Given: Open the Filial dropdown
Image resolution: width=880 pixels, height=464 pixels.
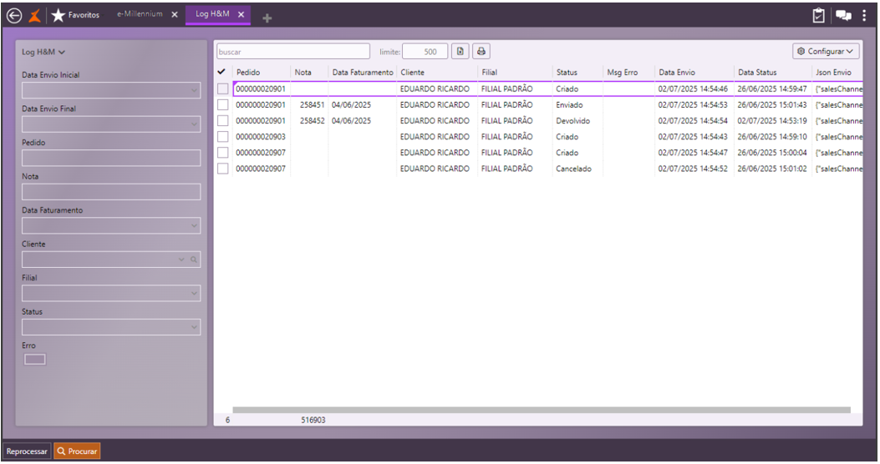Looking at the screenshot, I should 194,294.
